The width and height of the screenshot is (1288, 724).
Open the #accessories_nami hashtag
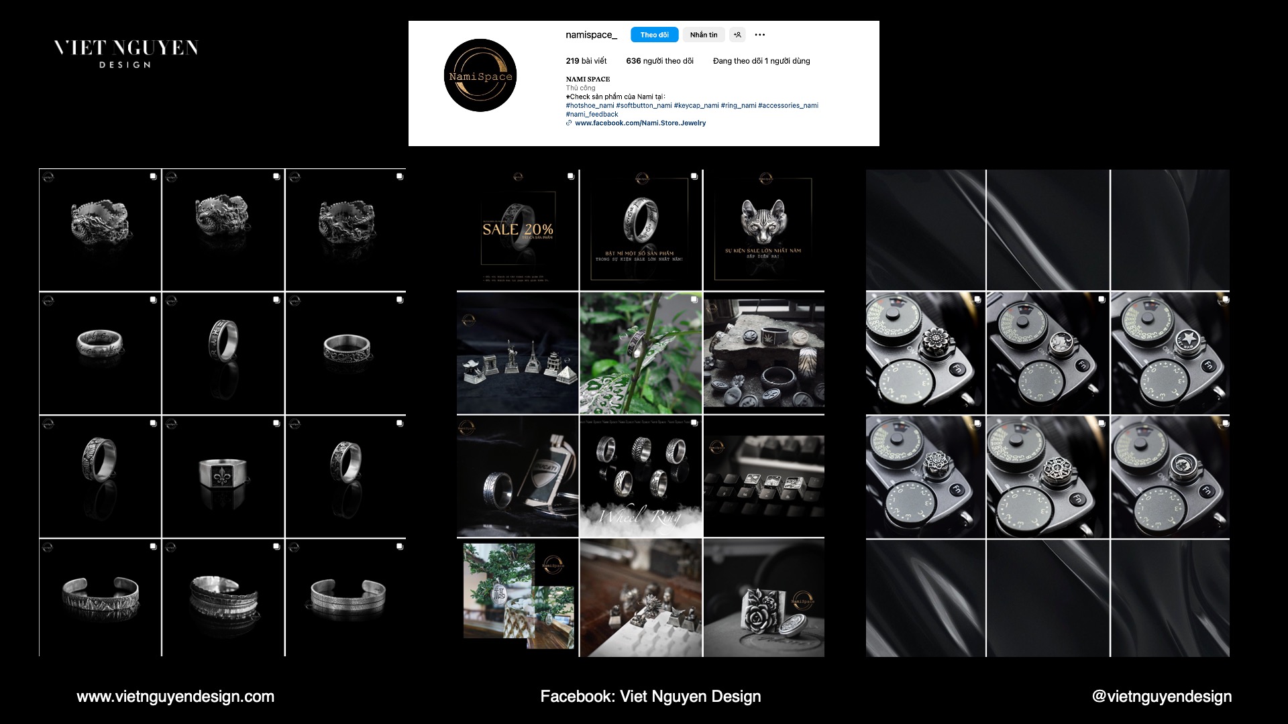click(x=788, y=105)
